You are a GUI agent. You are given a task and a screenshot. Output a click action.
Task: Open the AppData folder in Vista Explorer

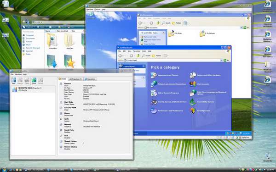click(70, 41)
